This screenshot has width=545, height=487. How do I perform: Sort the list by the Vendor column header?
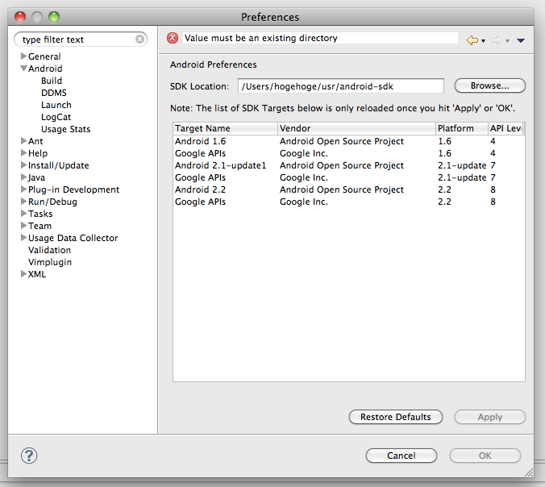[x=355, y=128]
